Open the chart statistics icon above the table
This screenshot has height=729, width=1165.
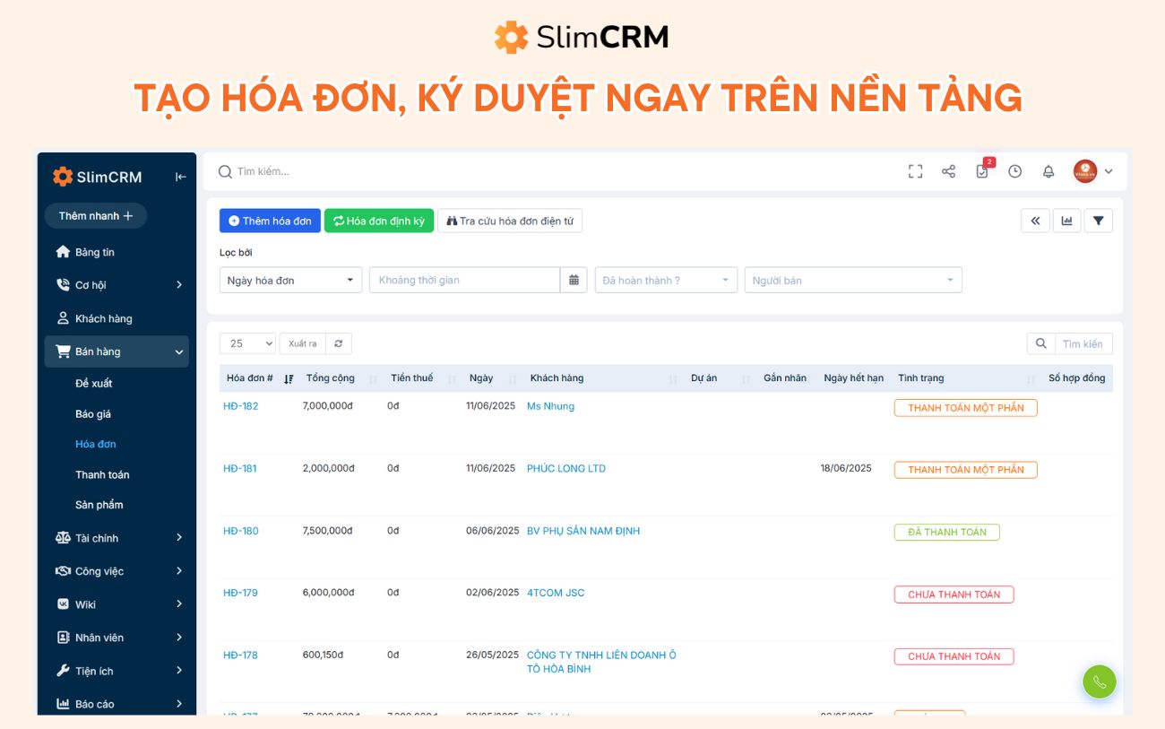tap(1066, 220)
